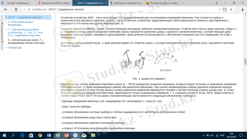Click the scrollbar up arrow
Viewport: 247px width, 139px height.
click(x=245, y=15)
